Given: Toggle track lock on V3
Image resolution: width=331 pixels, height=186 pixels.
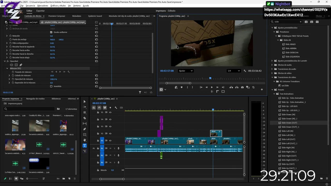Looking at the screenshot, I should click(98, 127).
